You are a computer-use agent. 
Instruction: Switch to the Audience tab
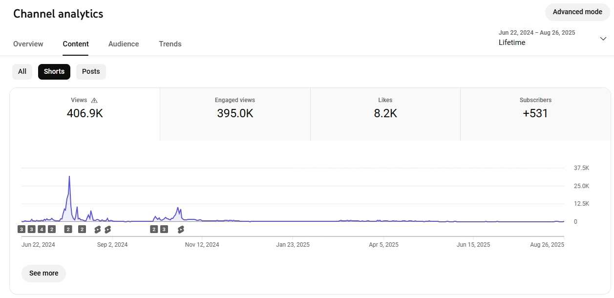click(x=124, y=44)
